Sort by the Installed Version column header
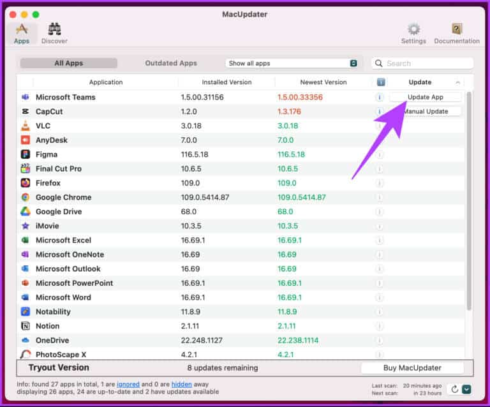This screenshot has width=490, height=407. point(226,82)
